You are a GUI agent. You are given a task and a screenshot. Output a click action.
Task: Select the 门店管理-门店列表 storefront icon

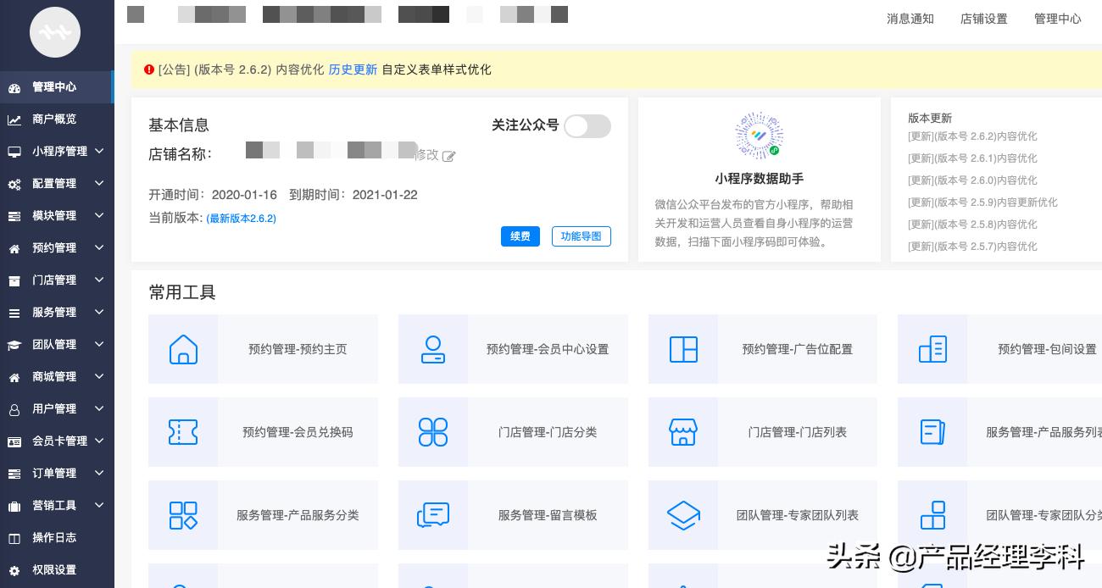[683, 432]
